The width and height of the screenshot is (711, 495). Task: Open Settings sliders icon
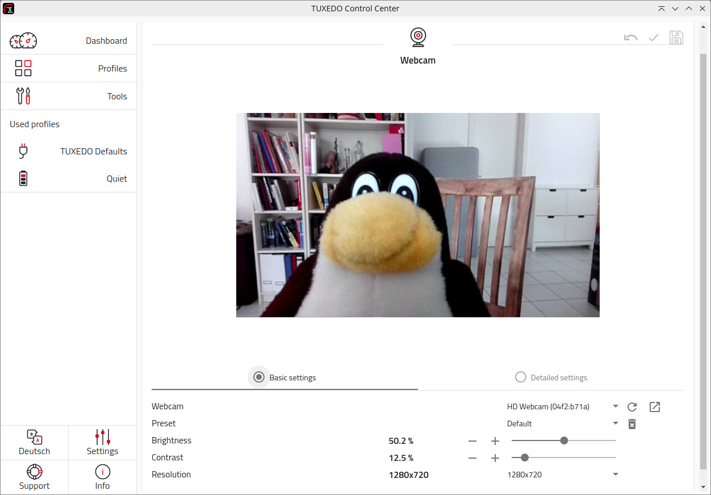(x=103, y=437)
